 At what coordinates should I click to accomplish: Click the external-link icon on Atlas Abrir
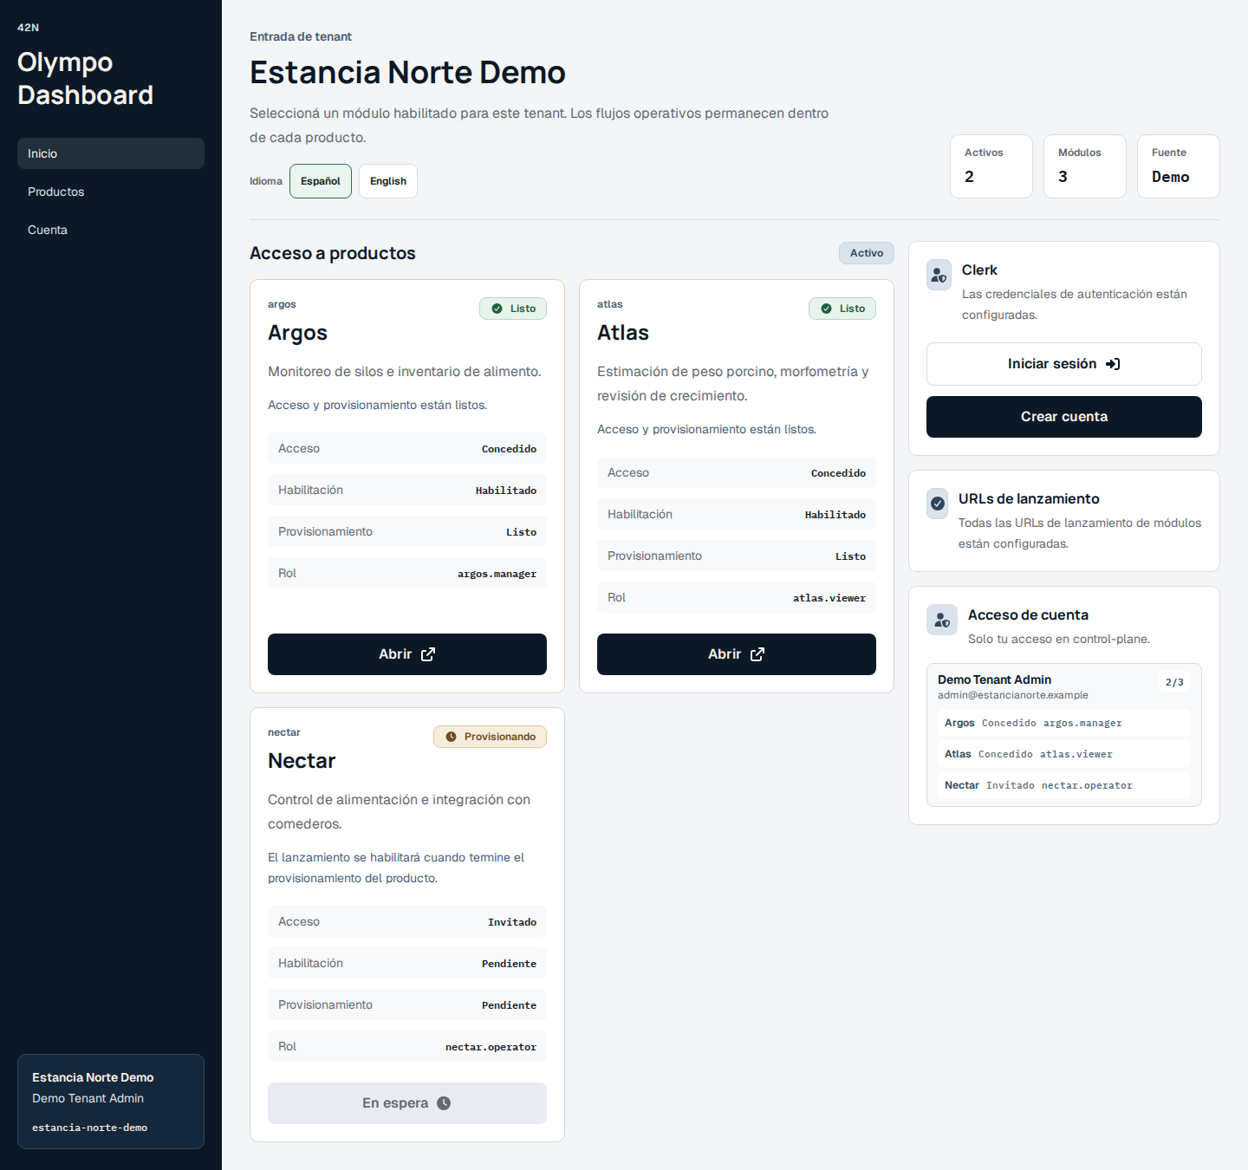click(x=757, y=654)
